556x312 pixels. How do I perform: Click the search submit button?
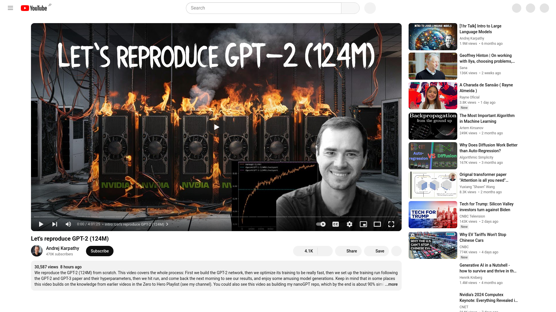point(350,8)
